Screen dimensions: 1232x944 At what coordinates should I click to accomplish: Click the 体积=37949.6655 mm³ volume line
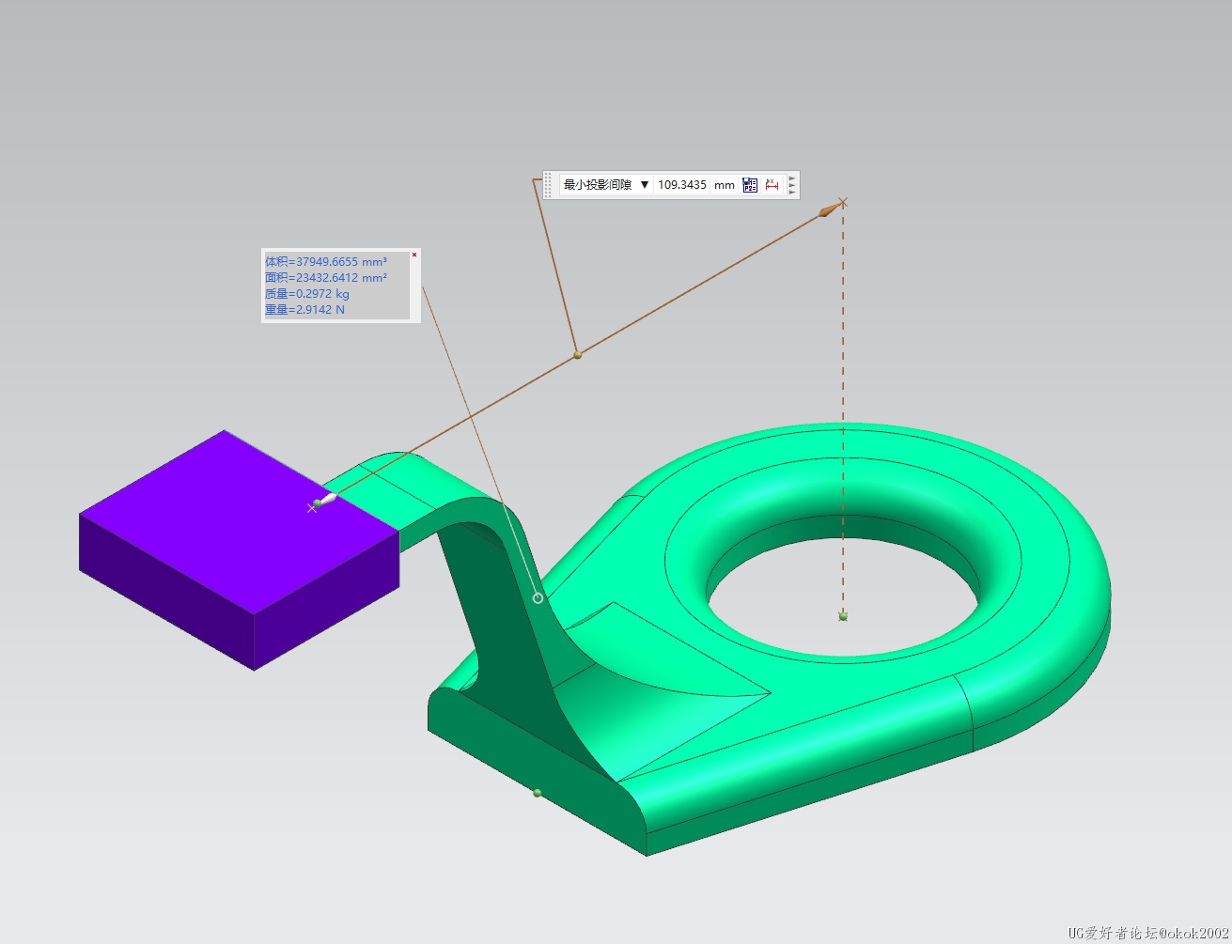(325, 262)
